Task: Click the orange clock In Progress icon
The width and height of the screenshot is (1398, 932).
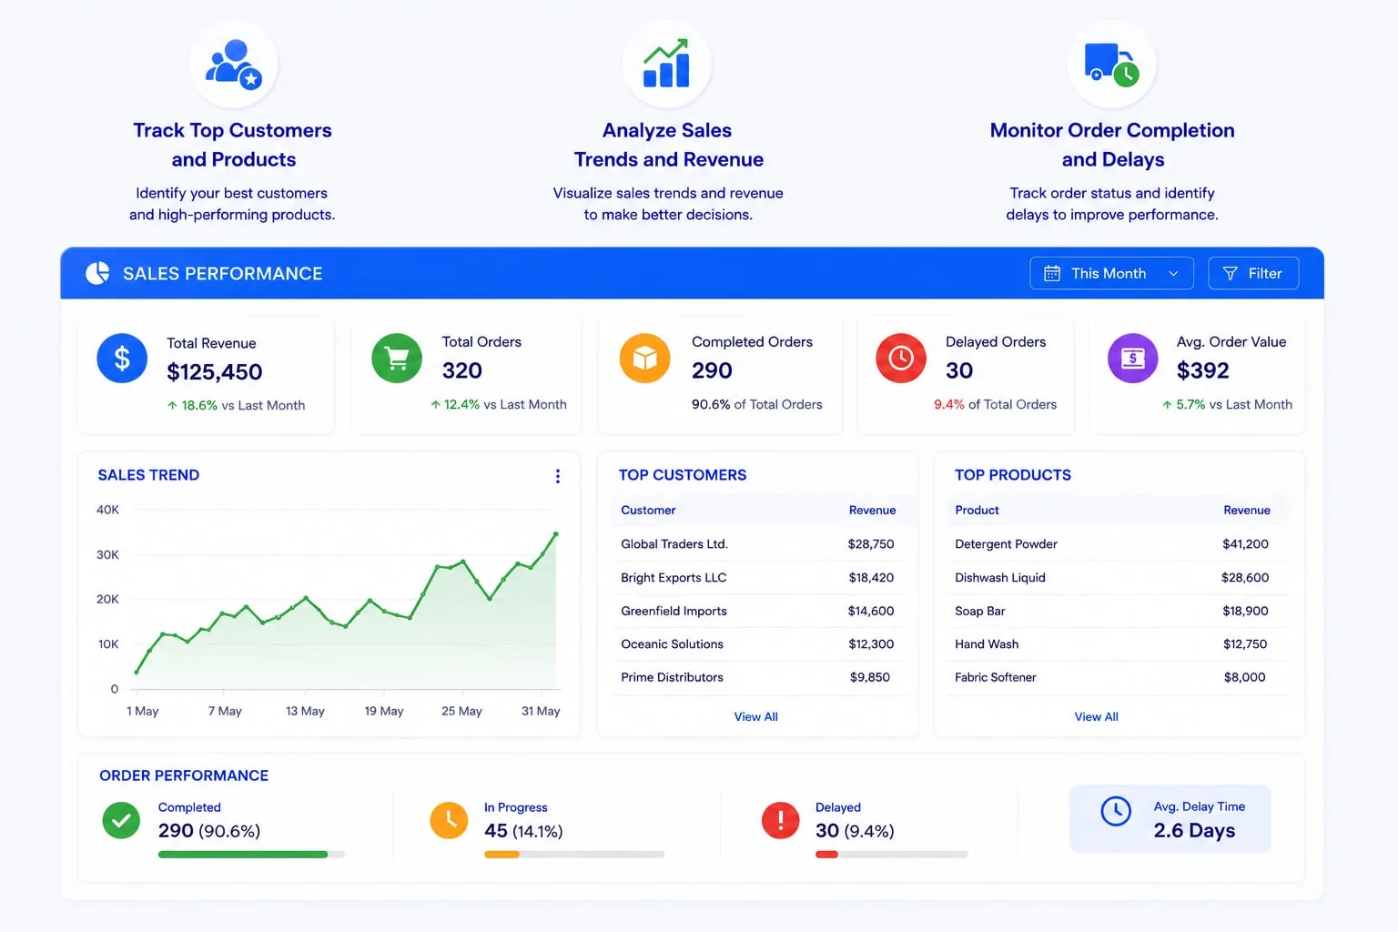Action: tap(449, 820)
